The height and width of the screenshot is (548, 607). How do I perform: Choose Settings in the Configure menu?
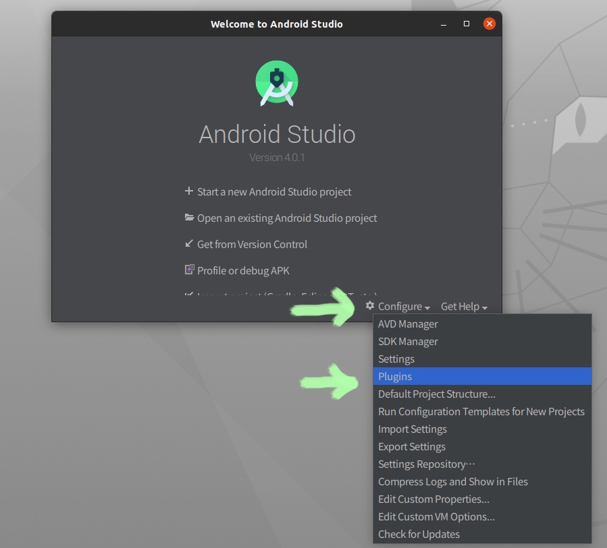[x=482, y=359]
